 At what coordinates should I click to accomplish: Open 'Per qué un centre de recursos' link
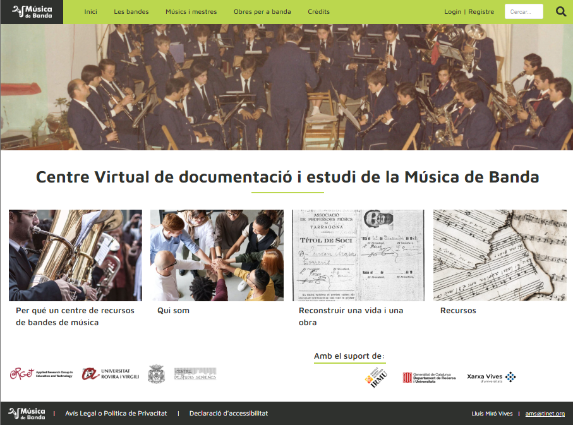[x=75, y=316]
